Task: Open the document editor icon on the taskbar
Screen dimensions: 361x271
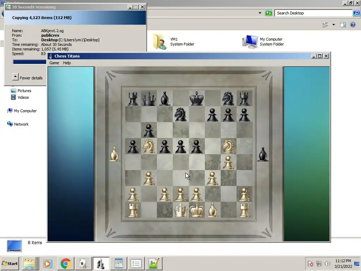Action: (x=118, y=263)
